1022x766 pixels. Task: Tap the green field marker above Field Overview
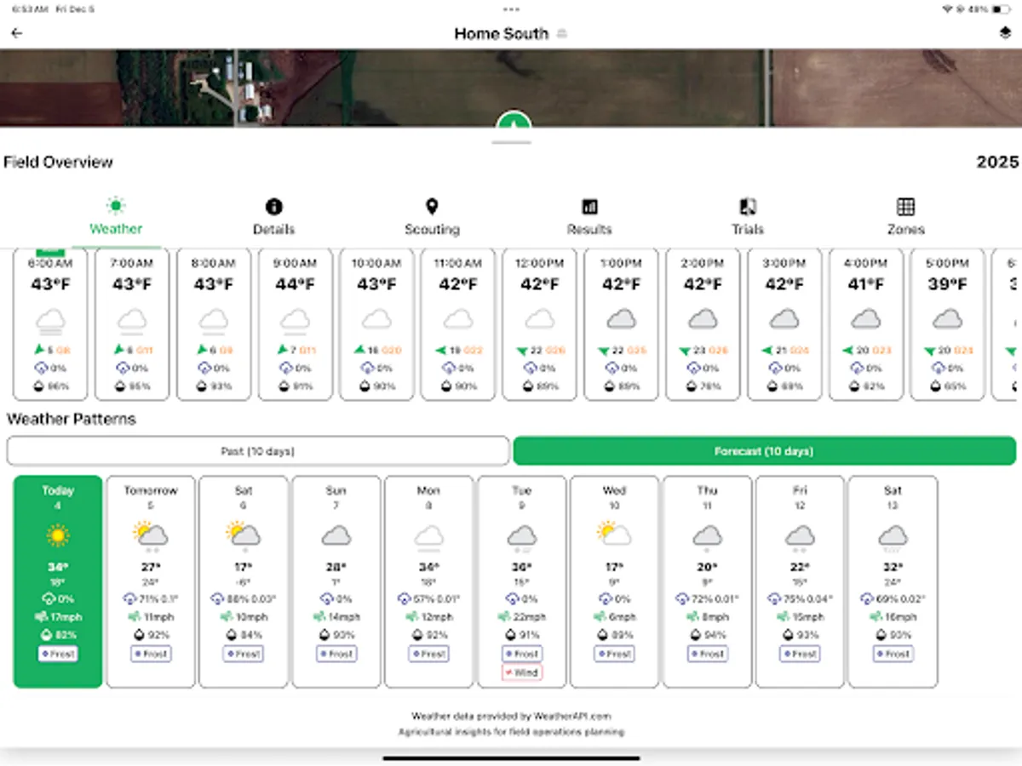pyautogui.click(x=512, y=123)
